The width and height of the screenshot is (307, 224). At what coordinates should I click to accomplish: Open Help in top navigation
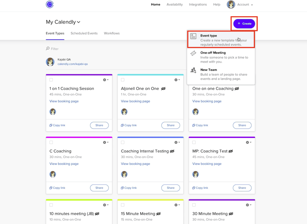[x=216, y=4]
